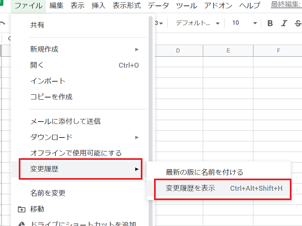Toggle Bold formatting in toolbar

270,23
